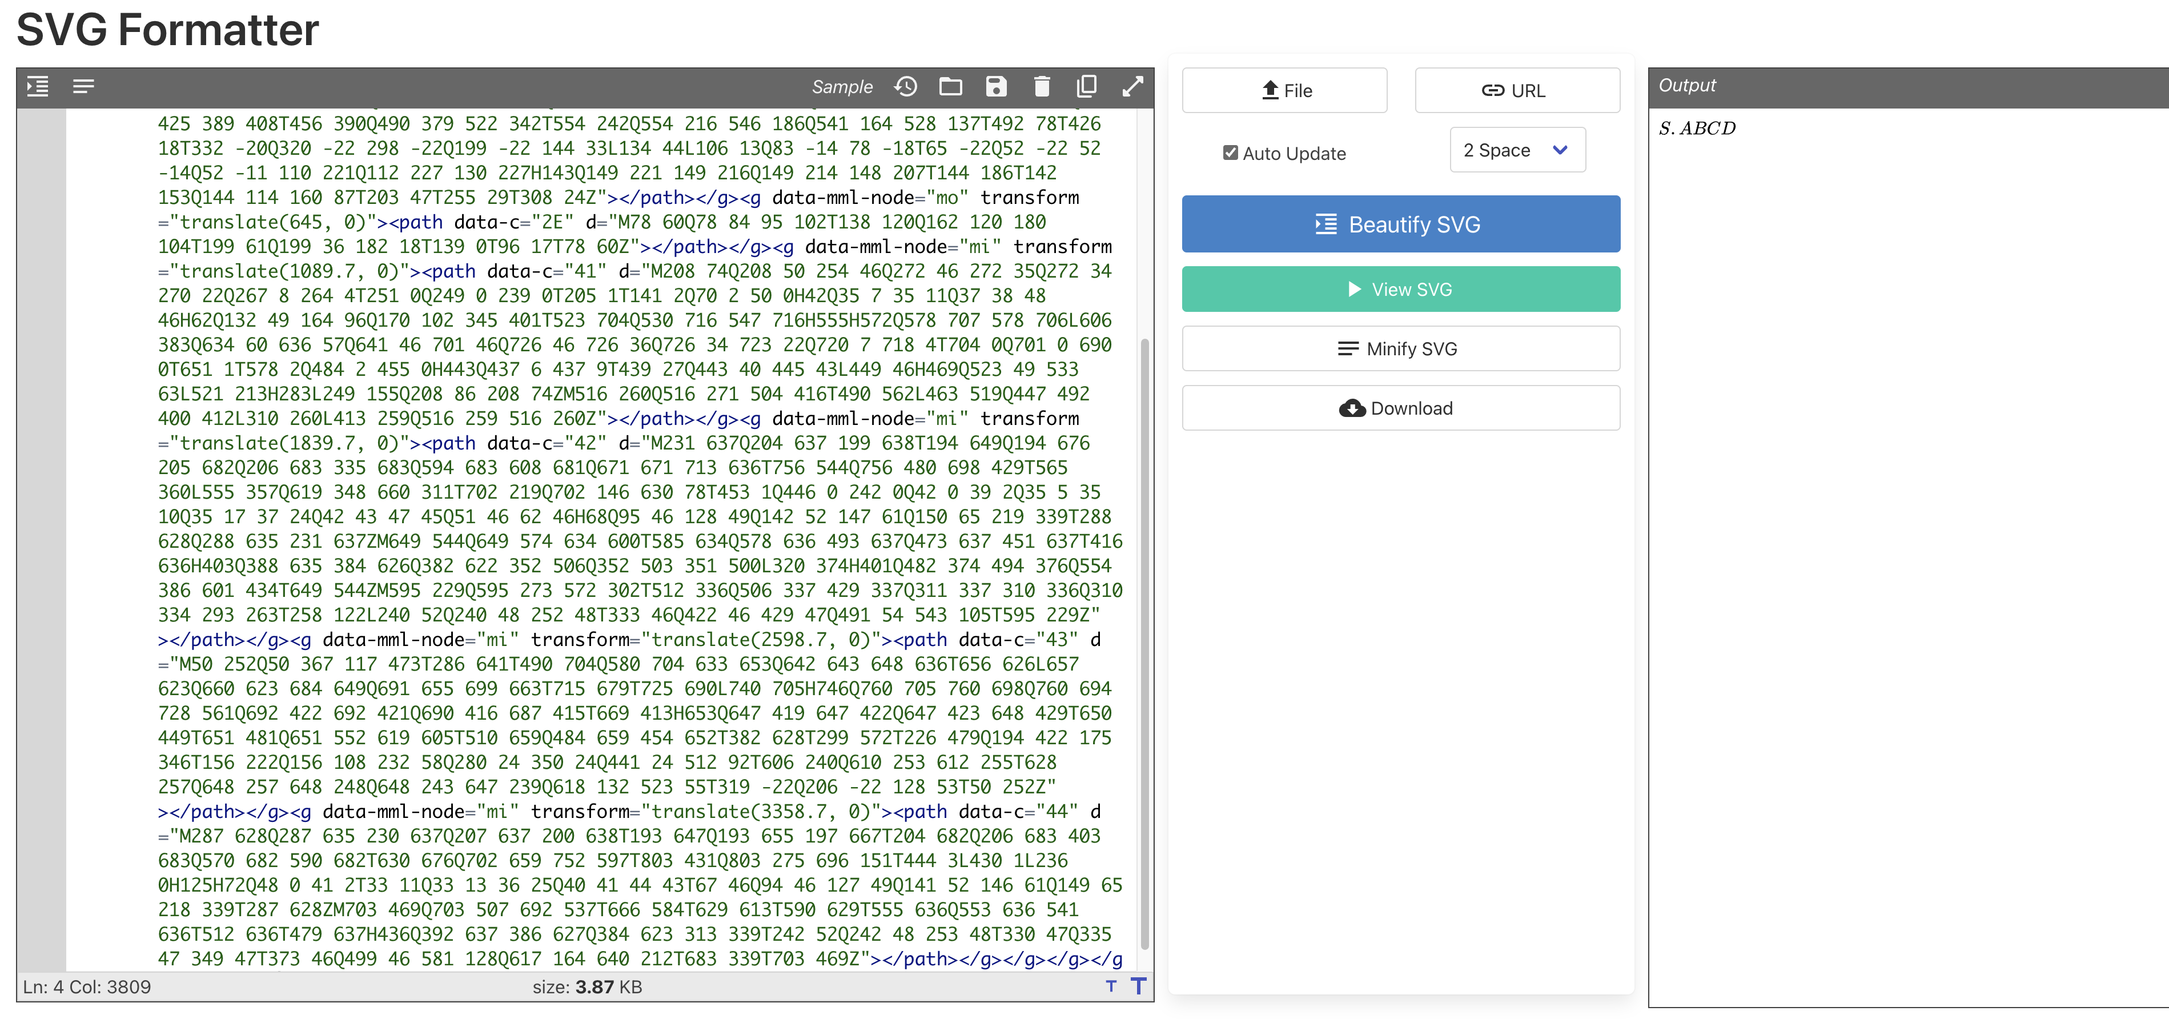Increase font size with the large T icon

point(1138,985)
